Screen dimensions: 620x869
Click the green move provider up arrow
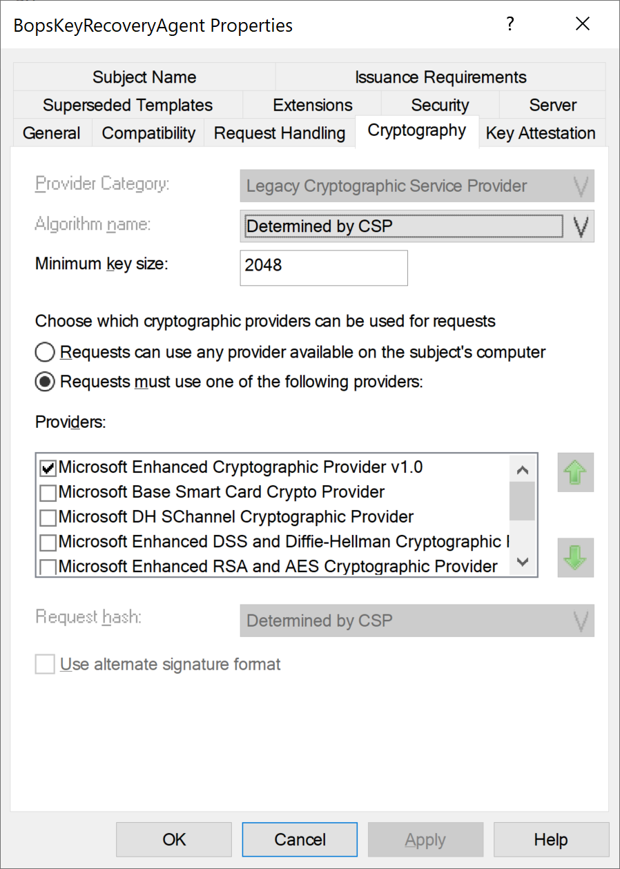click(x=575, y=472)
